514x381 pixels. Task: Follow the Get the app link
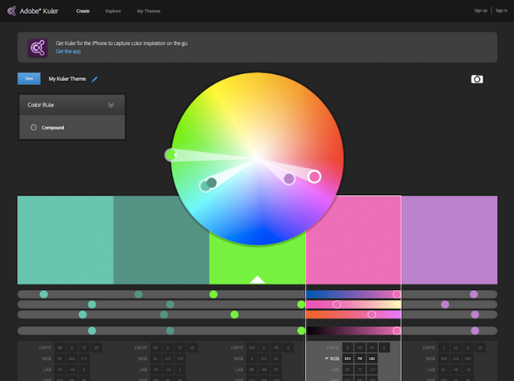point(68,51)
